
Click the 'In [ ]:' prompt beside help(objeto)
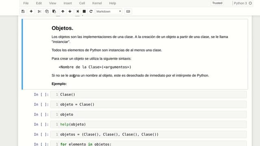(x=41, y=125)
